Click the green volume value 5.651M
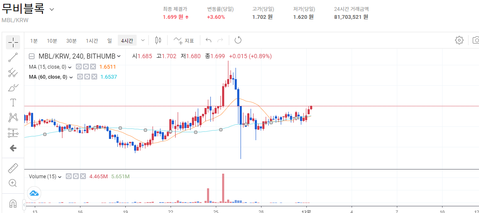This screenshot has height=213, width=479. [120, 176]
